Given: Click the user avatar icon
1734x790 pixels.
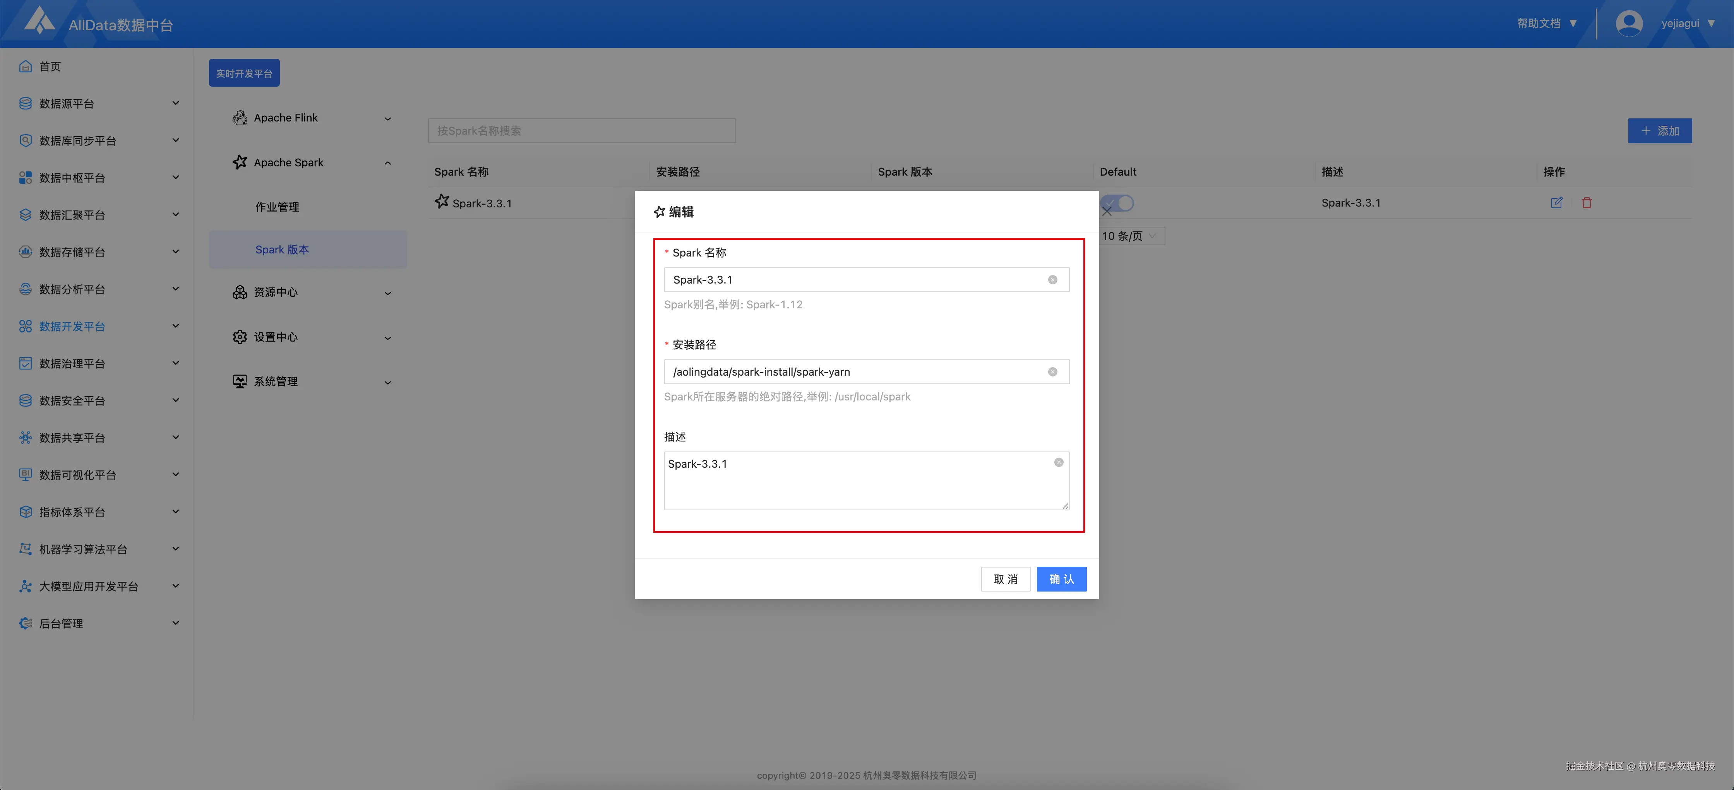Looking at the screenshot, I should 1628,24.
